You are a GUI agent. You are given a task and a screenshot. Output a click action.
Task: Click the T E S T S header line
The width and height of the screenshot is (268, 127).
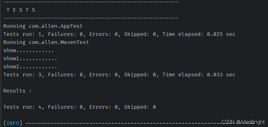[x=21, y=10]
